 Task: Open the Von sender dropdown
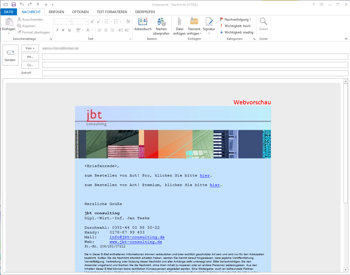coord(30,48)
